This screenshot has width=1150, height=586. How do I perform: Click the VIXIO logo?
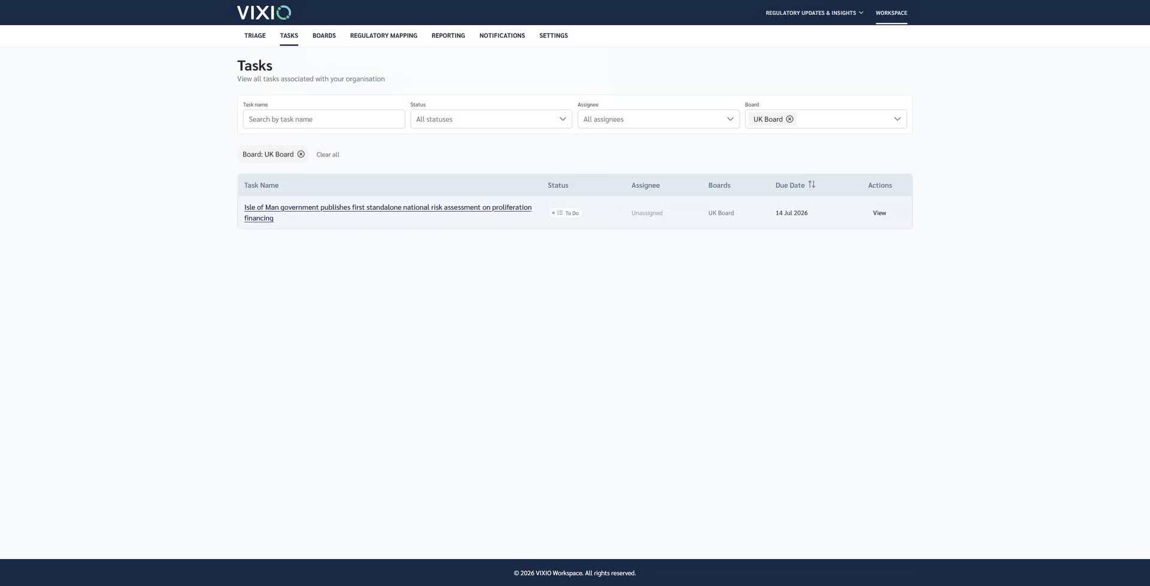[x=264, y=13]
